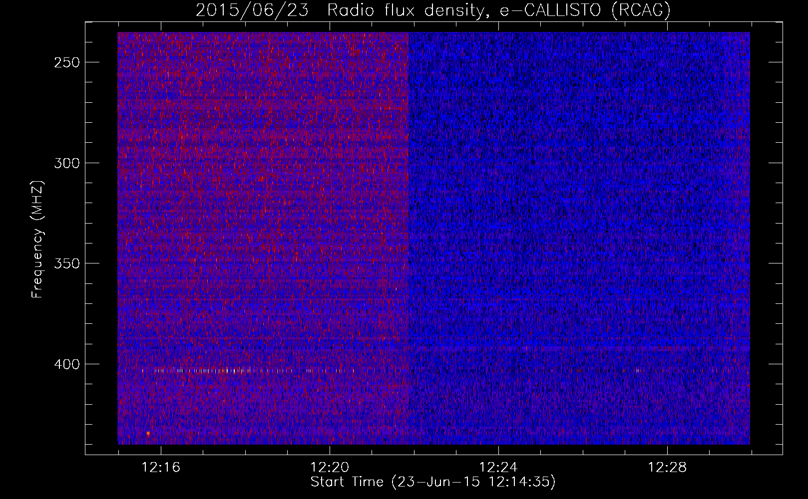
Task: Click the 'Frequency (MHZ)' axis label
Action: [37, 239]
